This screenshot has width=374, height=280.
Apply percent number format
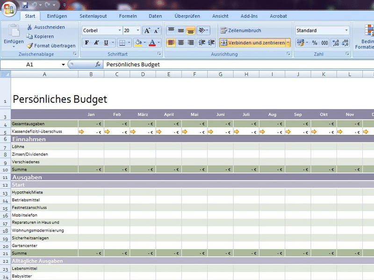[315, 42]
